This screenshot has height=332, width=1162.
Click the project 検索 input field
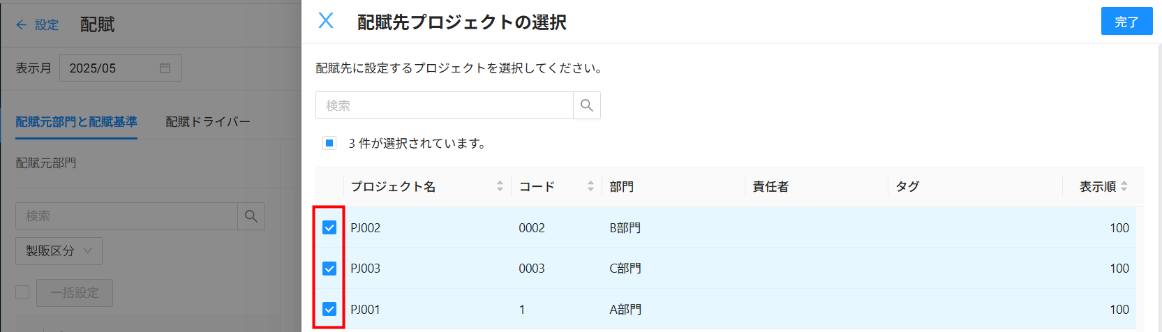pos(445,105)
